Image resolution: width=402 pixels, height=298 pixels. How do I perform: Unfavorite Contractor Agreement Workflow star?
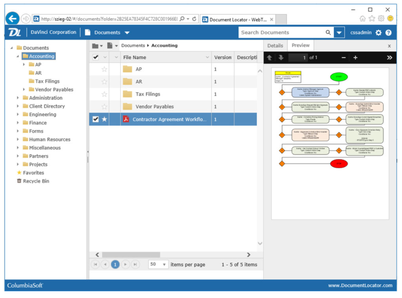coord(104,119)
